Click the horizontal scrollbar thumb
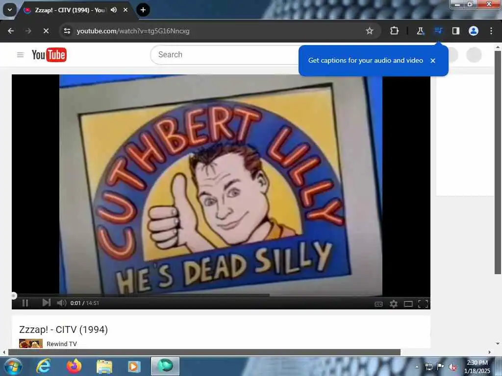This screenshot has height=376, width=502. click(204, 352)
